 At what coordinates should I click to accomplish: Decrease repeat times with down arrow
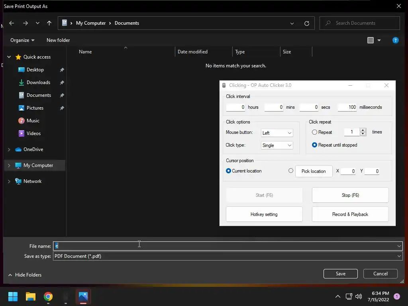coord(363,134)
